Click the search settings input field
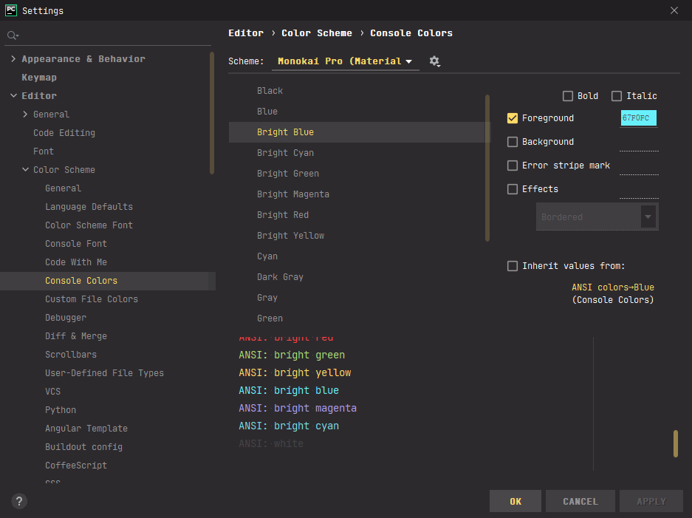 coord(111,35)
